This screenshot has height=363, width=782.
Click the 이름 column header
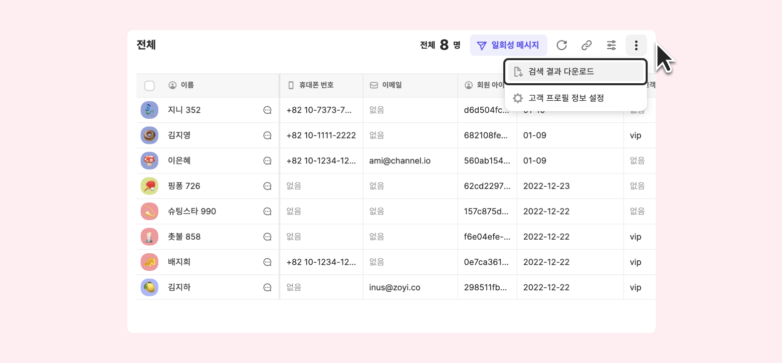187,85
